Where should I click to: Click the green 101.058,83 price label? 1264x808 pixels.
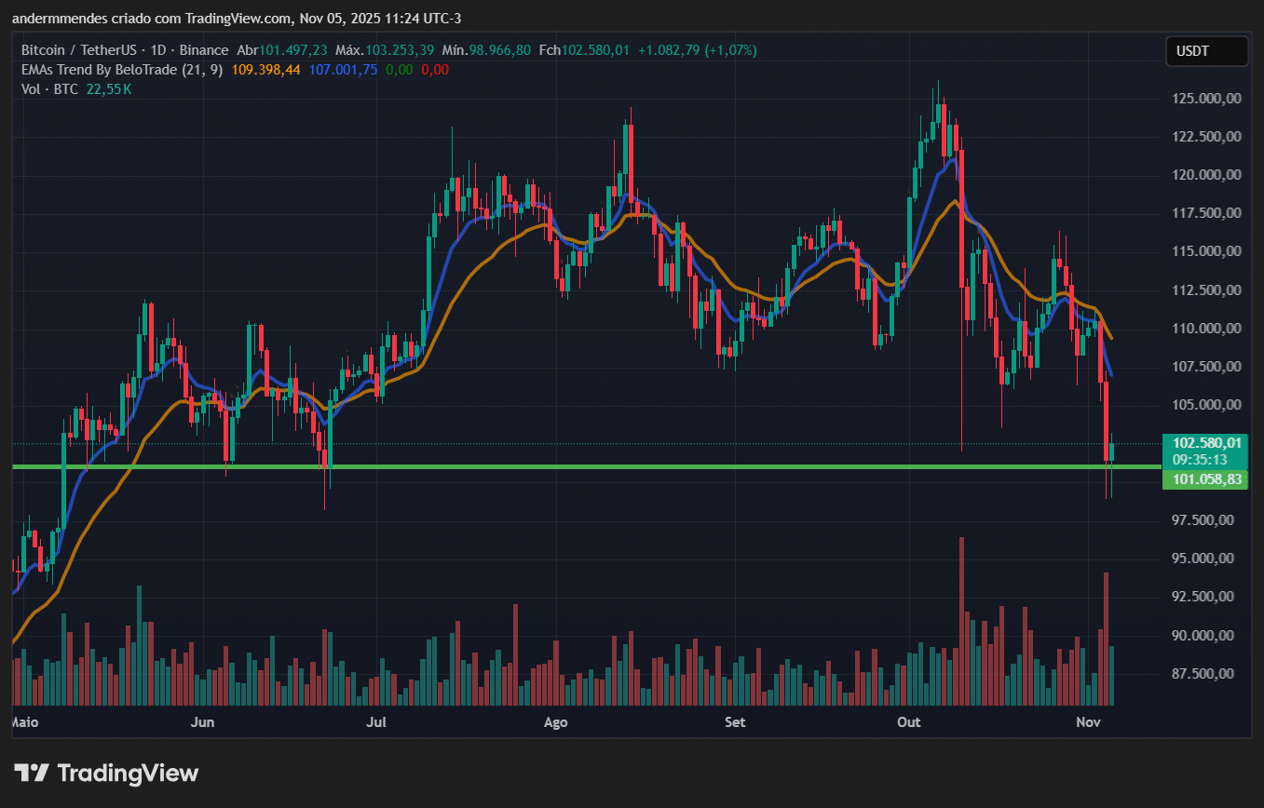pos(1206,479)
